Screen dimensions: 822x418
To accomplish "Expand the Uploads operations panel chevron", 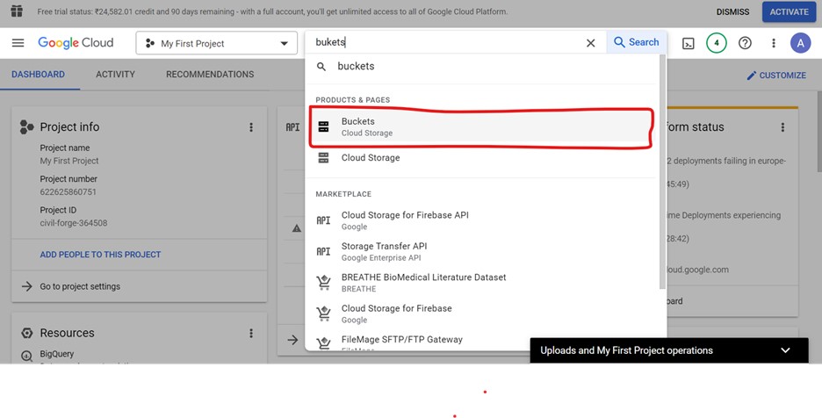I will click(x=785, y=350).
